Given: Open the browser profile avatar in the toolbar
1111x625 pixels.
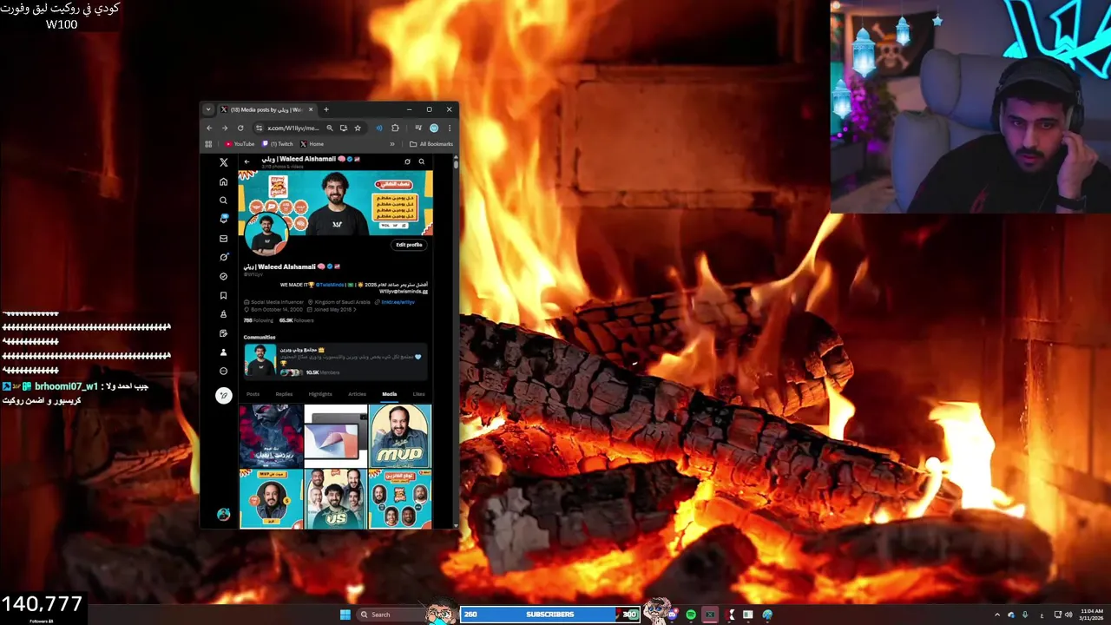Looking at the screenshot, I should 434,128.
